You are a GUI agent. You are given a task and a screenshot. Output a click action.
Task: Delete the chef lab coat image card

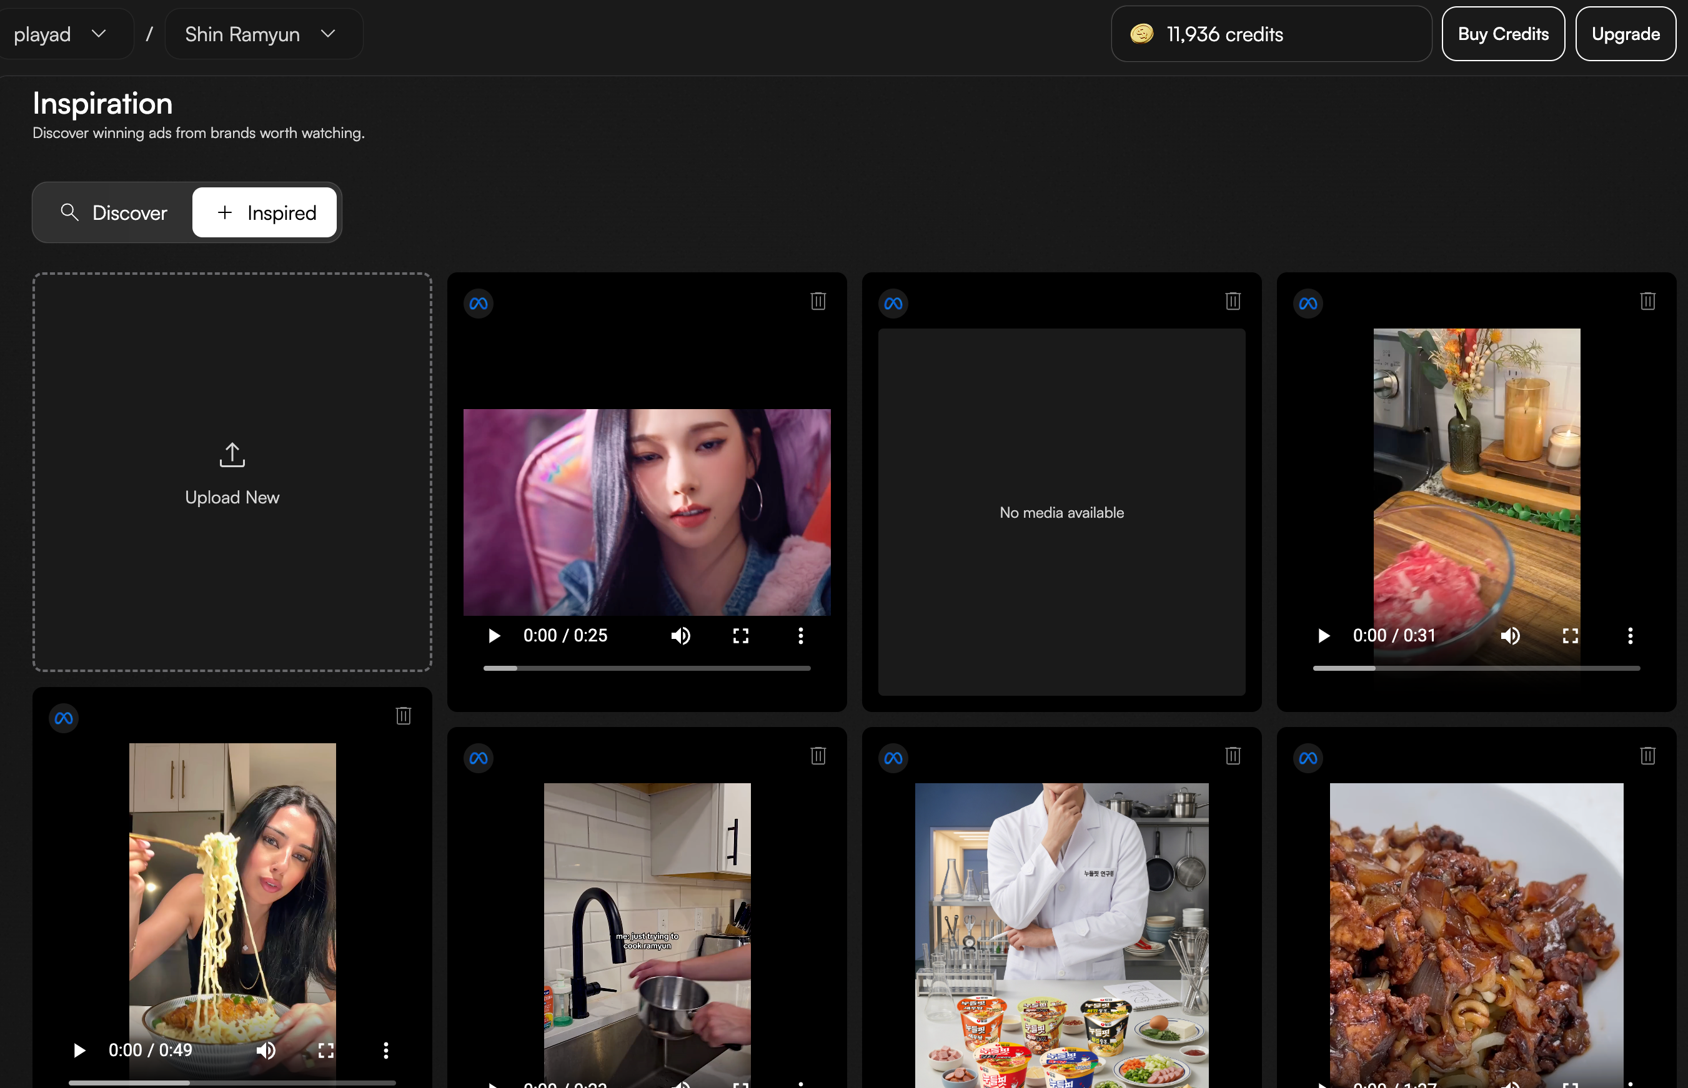(x=1233, y=756)
